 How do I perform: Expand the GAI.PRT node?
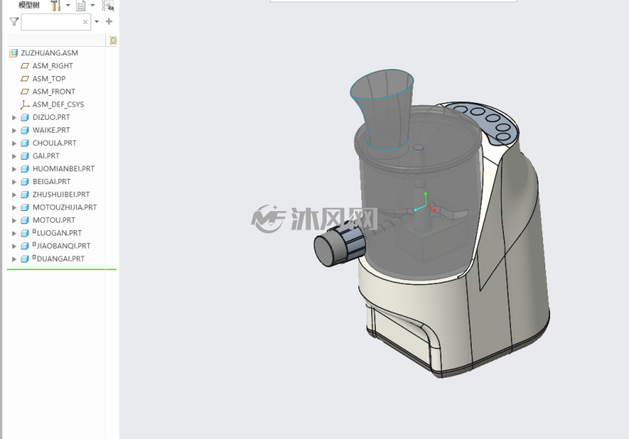point(14,156)
